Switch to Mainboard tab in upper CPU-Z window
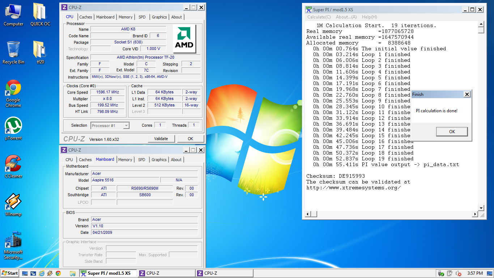 (105, 17)
